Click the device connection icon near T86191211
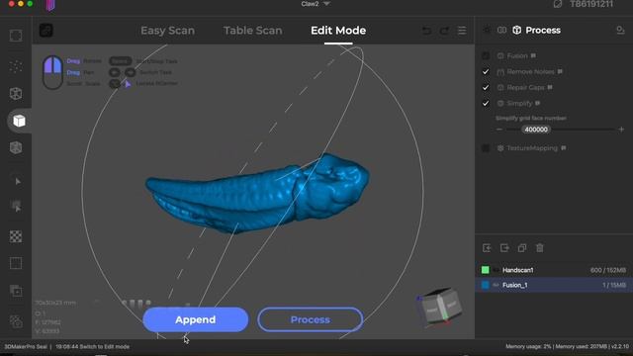The height and width of the screenshot is (356, 633). point(558,4)
